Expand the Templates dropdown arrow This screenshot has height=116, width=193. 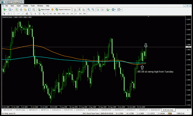[x=121, y=10]
